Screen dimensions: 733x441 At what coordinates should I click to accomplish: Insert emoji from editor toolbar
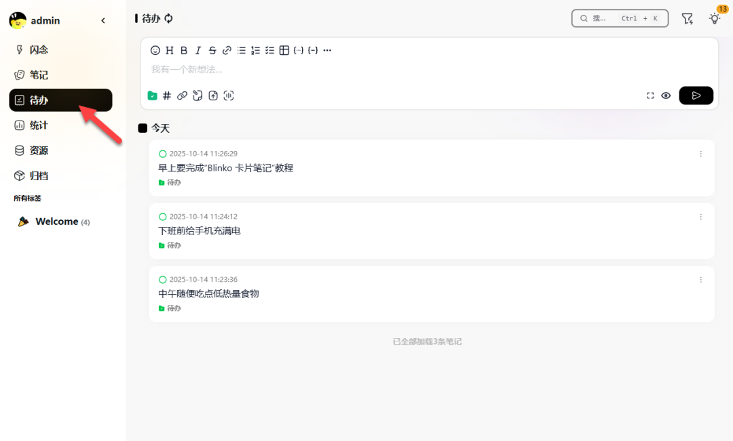[x=155, y=50]
